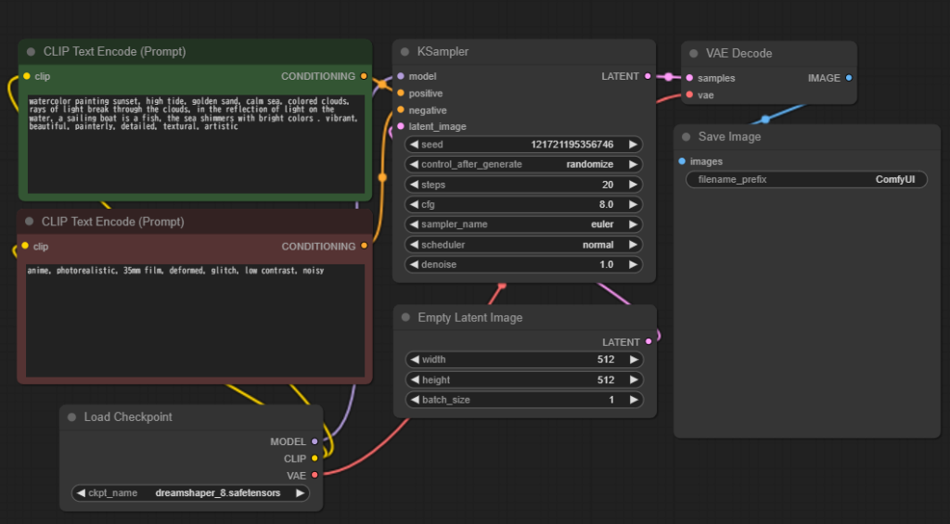Collapse the VAE Decode node via title dot
950x524 pixels.
pyautogui.click(x=693, y=53)
